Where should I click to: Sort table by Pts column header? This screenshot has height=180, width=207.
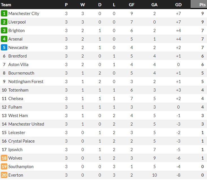(202, 5)
